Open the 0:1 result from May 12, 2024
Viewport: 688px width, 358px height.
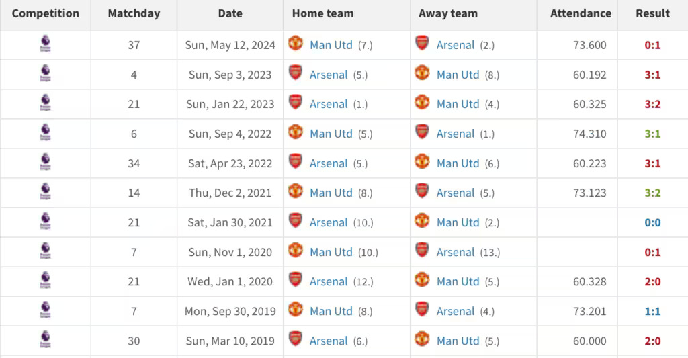(652, 45)
